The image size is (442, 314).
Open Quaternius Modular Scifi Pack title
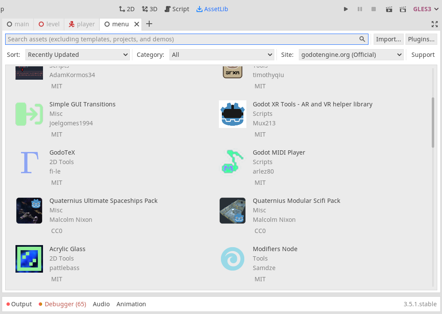point(297,201)
